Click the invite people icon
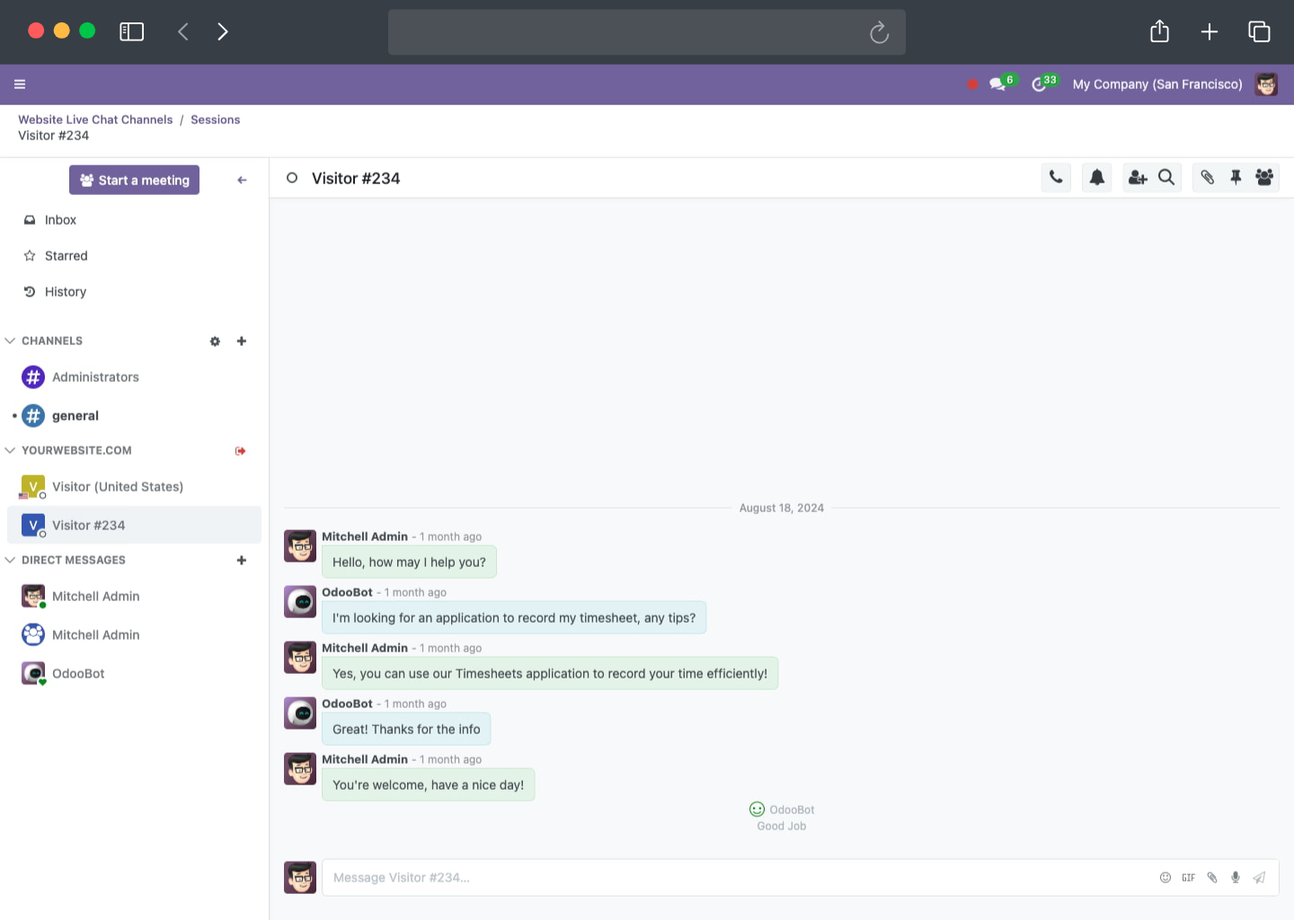This screenshot has width=1294, height=920. 1138,178
